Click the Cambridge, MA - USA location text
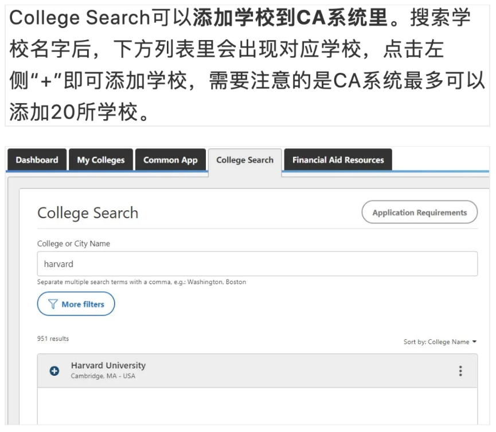This screenshot has height=432, width=496. 103,376
